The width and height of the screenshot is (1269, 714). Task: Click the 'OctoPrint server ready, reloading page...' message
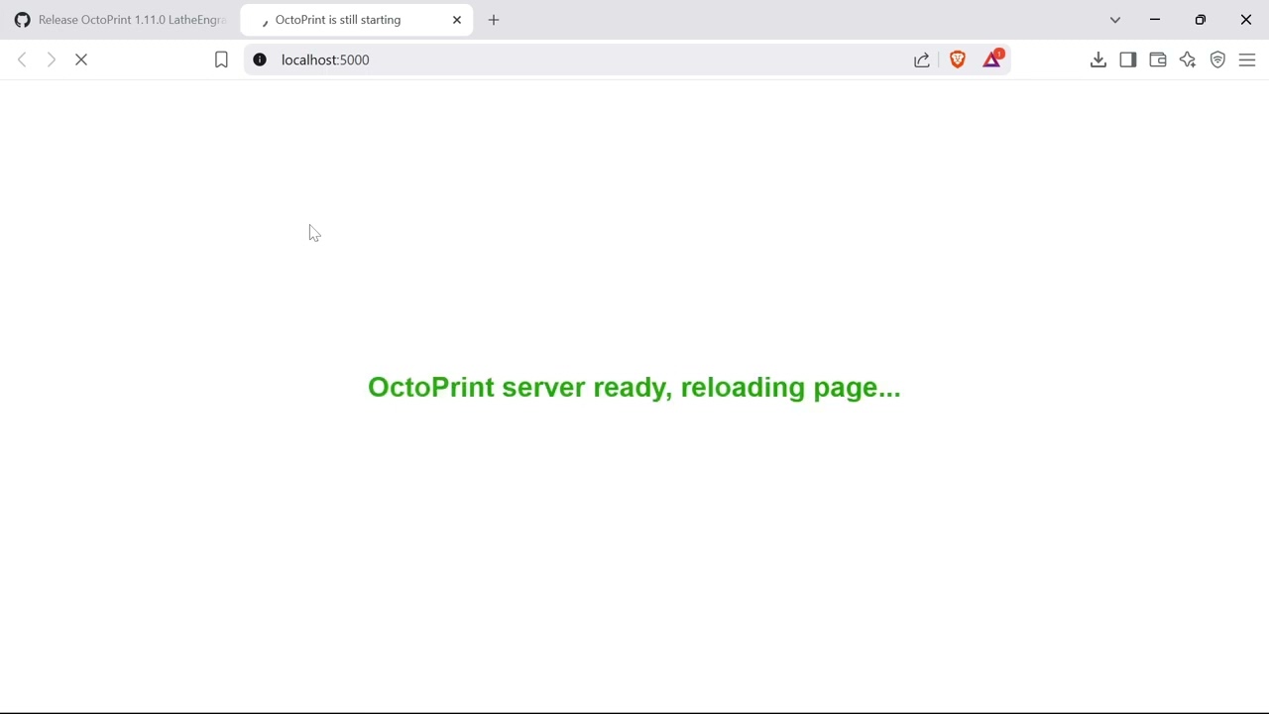634,388
